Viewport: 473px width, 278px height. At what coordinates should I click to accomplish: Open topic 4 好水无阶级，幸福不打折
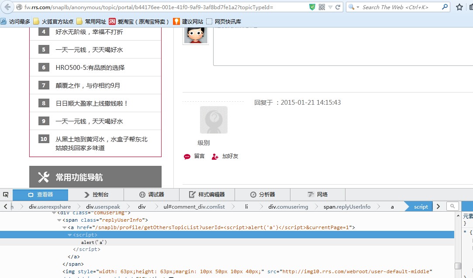[89, 32]
